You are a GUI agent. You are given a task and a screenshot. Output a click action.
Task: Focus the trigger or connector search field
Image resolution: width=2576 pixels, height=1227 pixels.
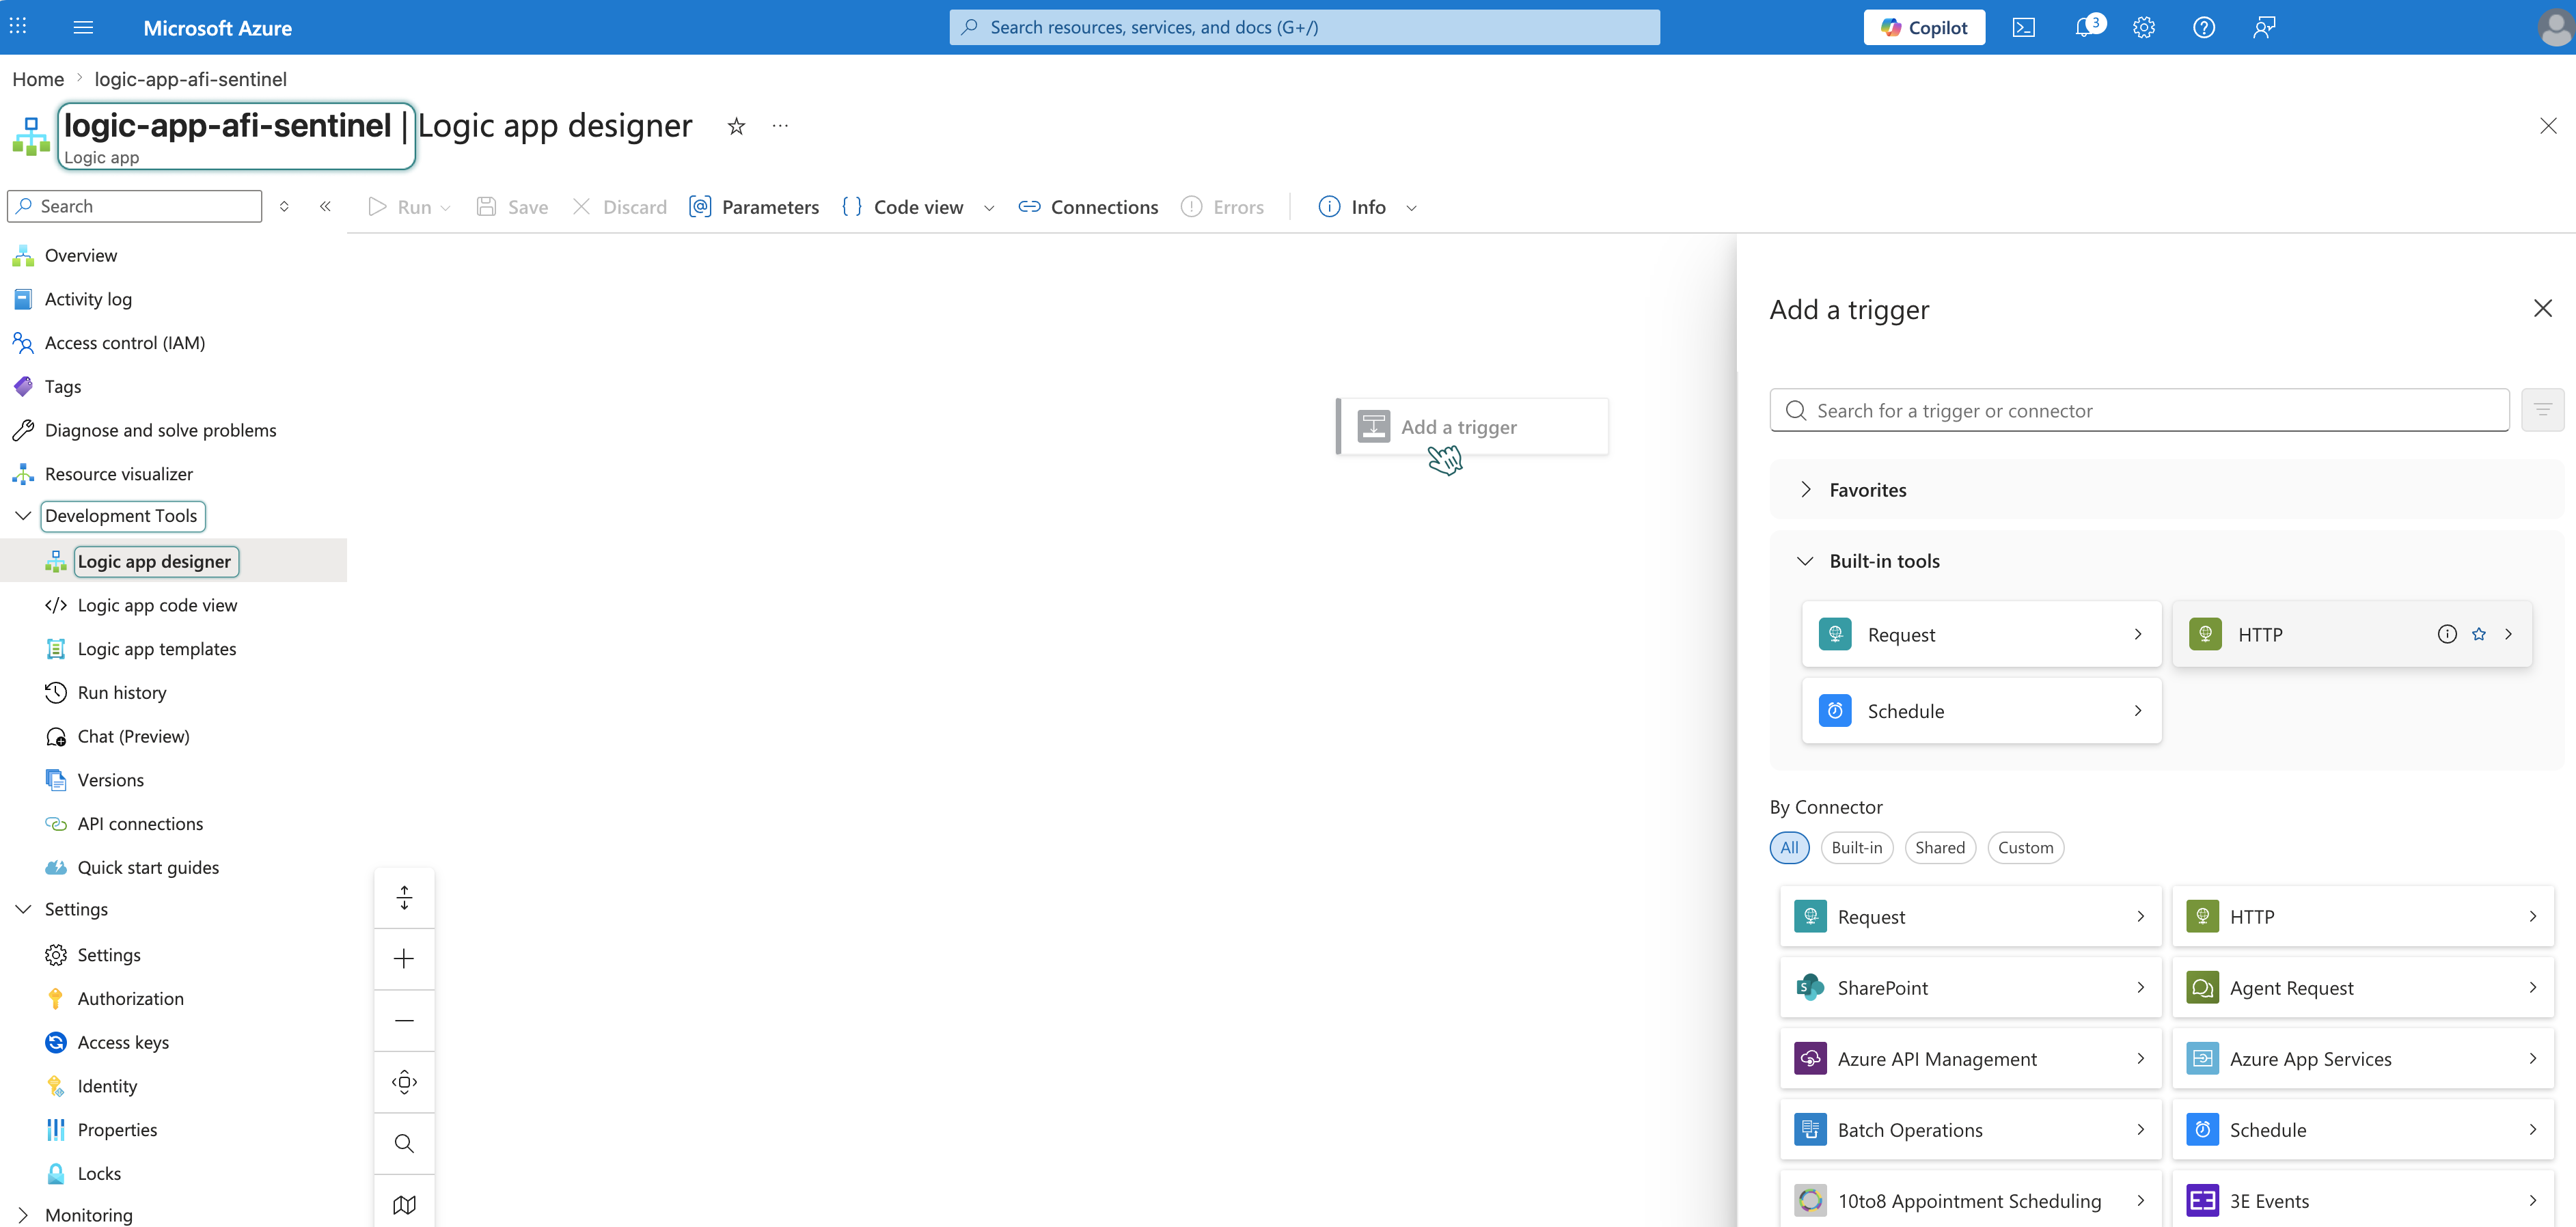coord(2139,410)
